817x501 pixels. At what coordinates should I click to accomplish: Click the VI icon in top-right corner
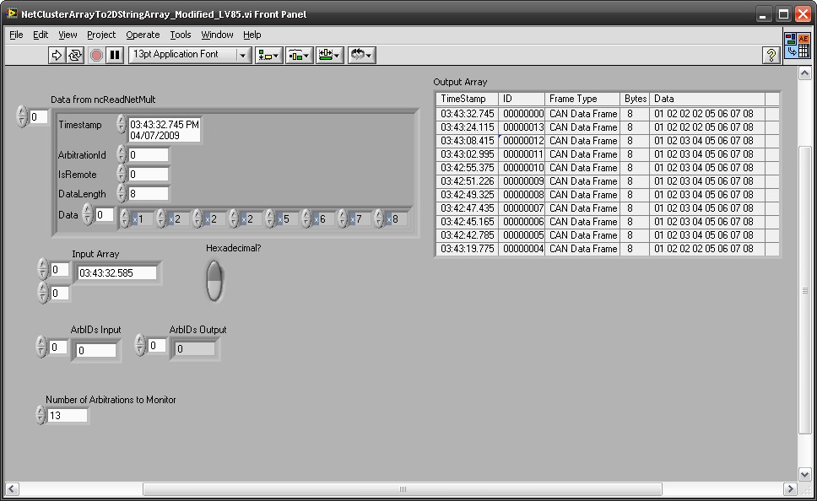[797, 46]
